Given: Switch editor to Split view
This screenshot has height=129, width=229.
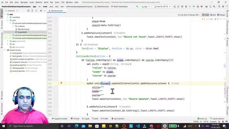Looking at the screenshot, I should click(213, 15).
